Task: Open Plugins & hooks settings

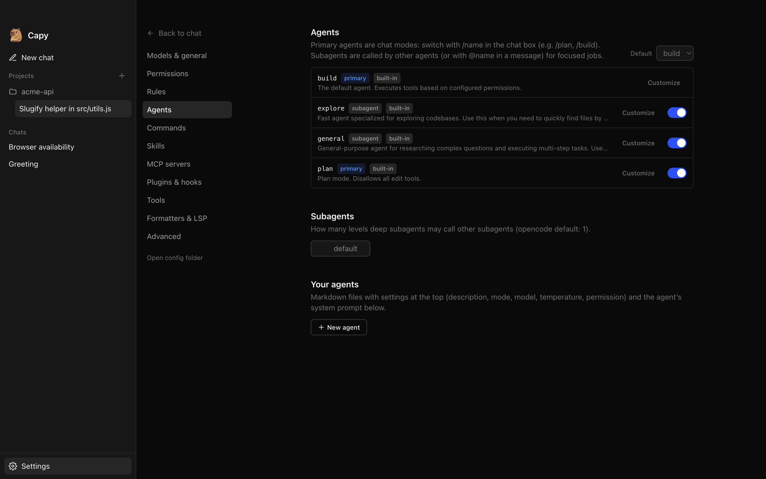Action: (187, 182)
